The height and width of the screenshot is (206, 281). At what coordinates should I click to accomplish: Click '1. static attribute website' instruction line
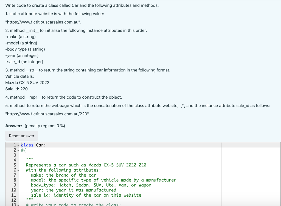point(55,14)
